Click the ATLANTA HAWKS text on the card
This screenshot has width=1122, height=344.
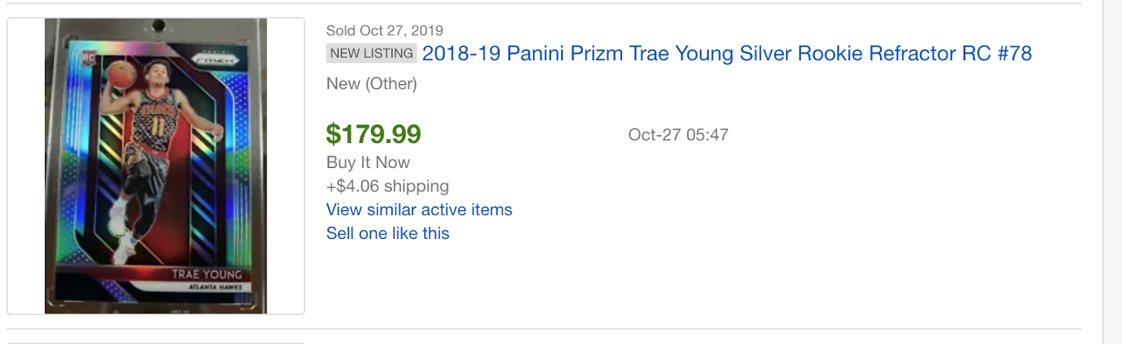click(x=215, y=287)
